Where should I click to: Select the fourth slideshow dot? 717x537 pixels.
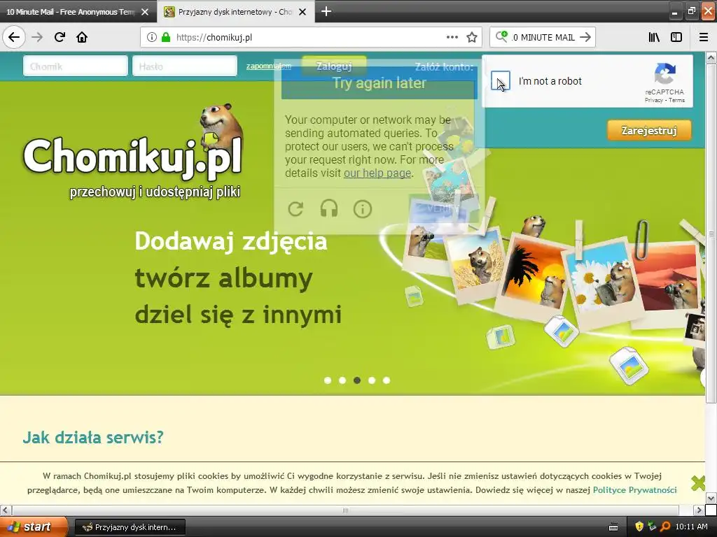372,380
